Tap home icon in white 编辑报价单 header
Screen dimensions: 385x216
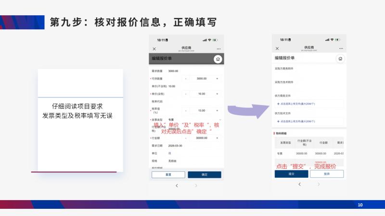pyautogui.click(x=340, y=59)
